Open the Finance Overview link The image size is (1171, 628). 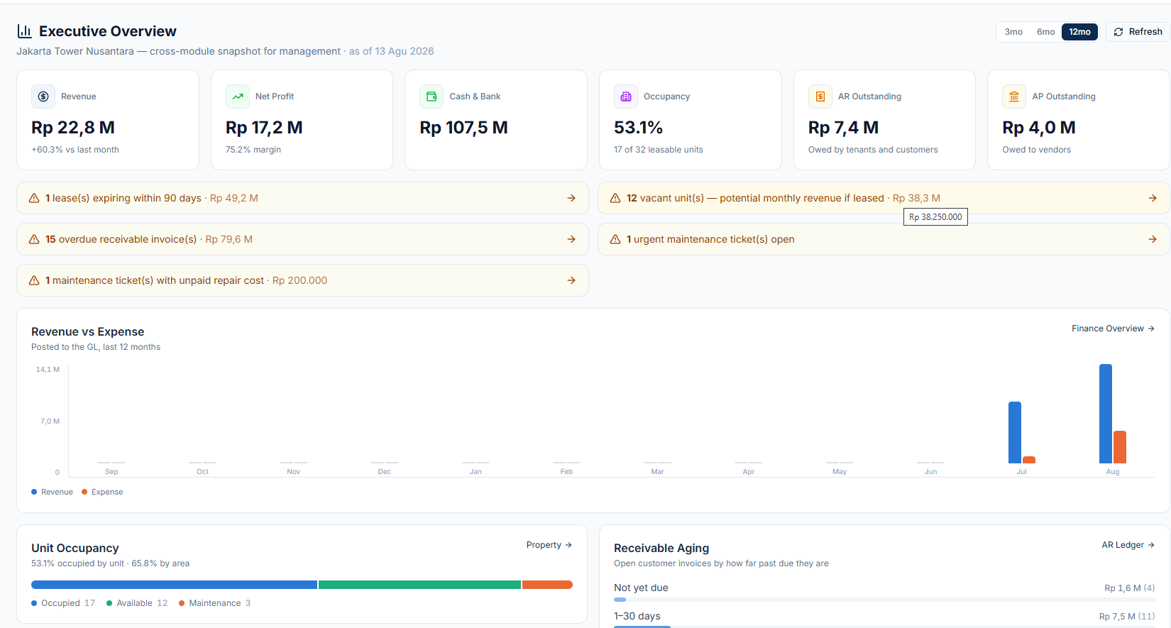[x=1113, y=329]
